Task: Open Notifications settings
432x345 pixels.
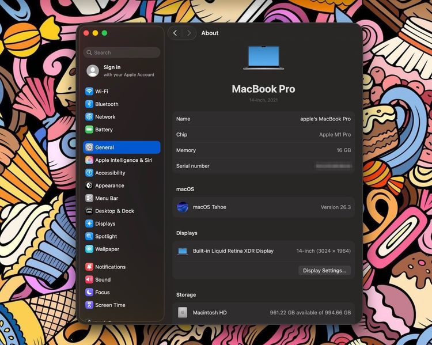Action: pos(122,267)
